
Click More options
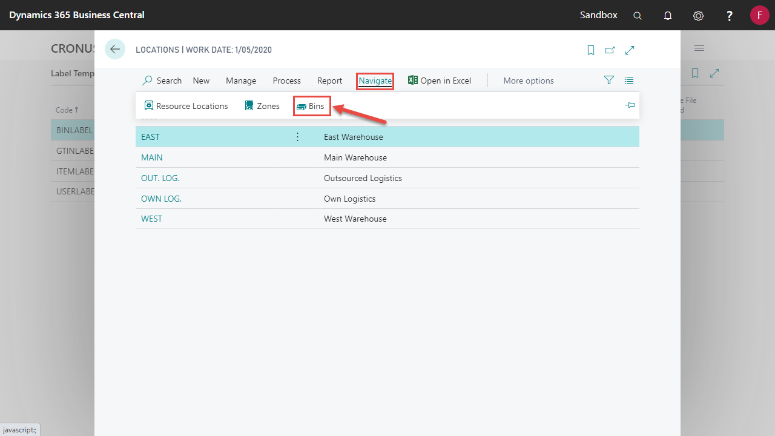[529, 81]
